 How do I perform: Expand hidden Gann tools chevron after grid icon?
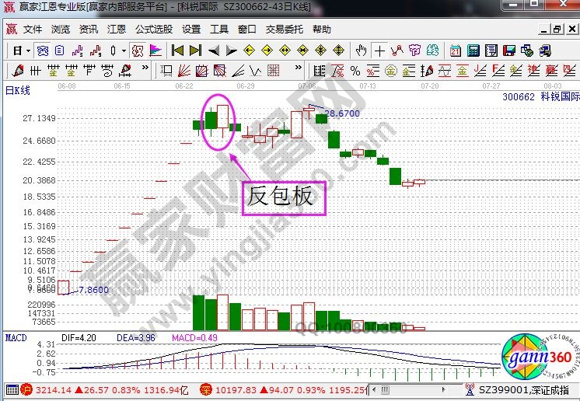pyautogui.click(x=298, y=68)
